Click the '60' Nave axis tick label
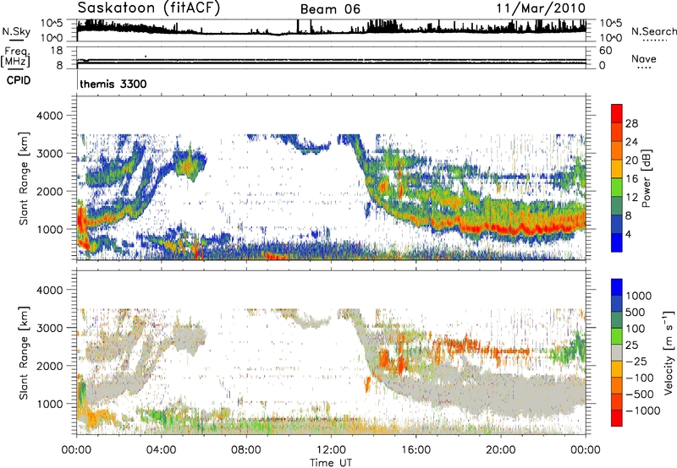 pyautogui.click(x=605, y=51)
